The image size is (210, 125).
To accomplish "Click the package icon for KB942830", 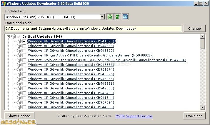I will (x=19, y=88).
